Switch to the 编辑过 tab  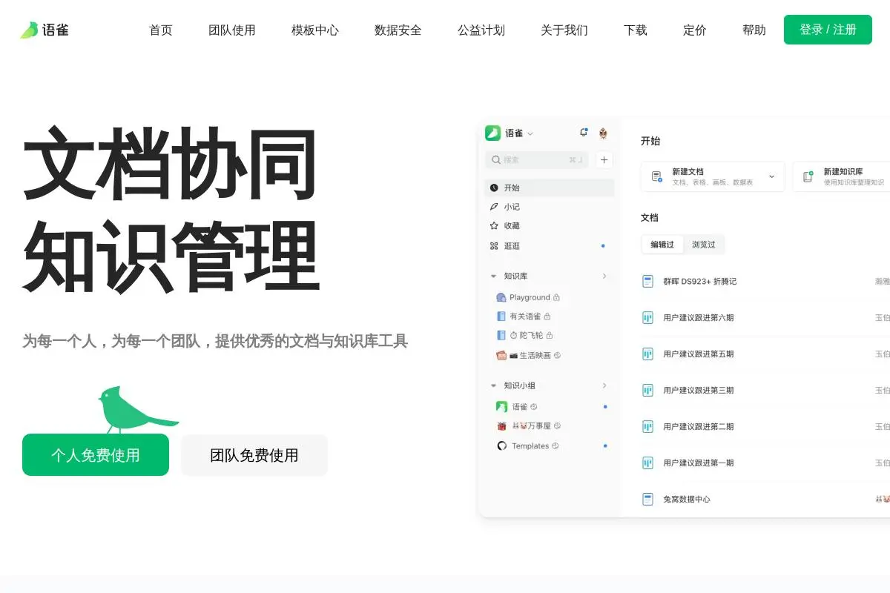(662, 245)
